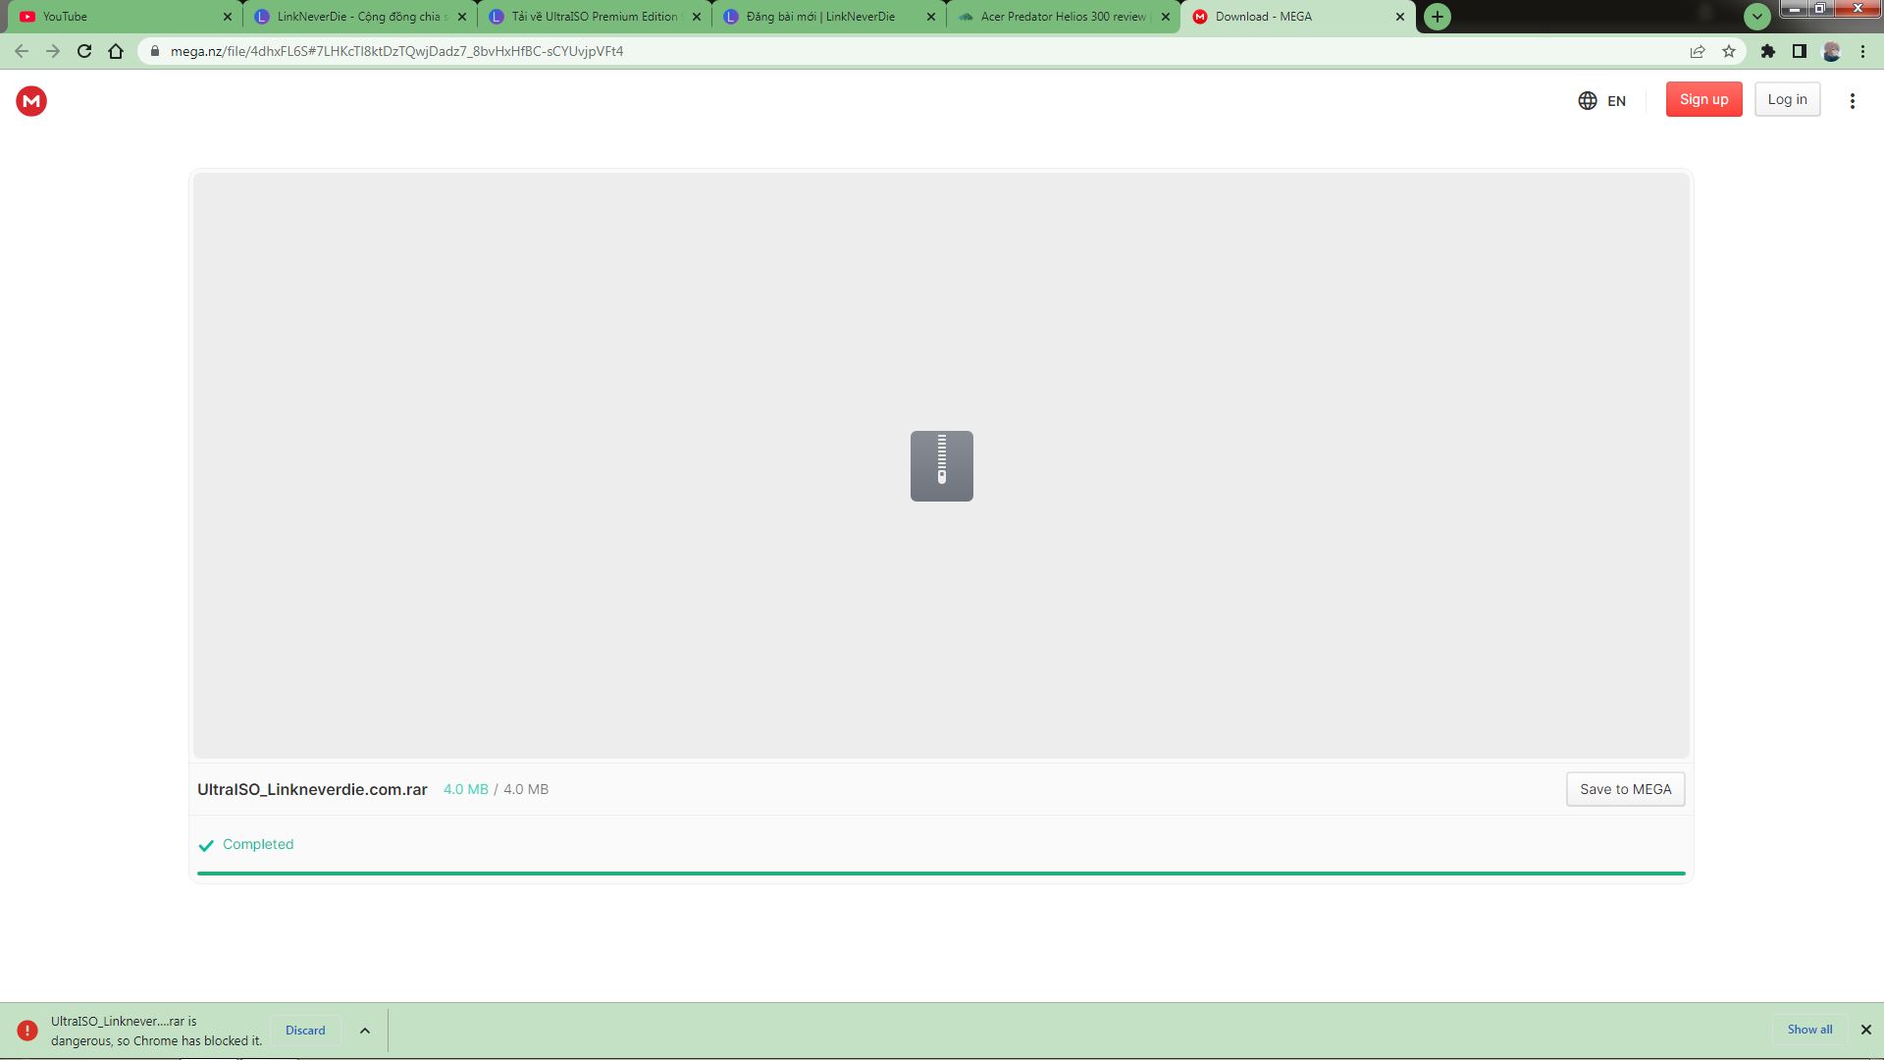Viewport: 1884px width, 1060px height.
Task: Discard the blocked UltraISO download
Action: [304, 1030]
